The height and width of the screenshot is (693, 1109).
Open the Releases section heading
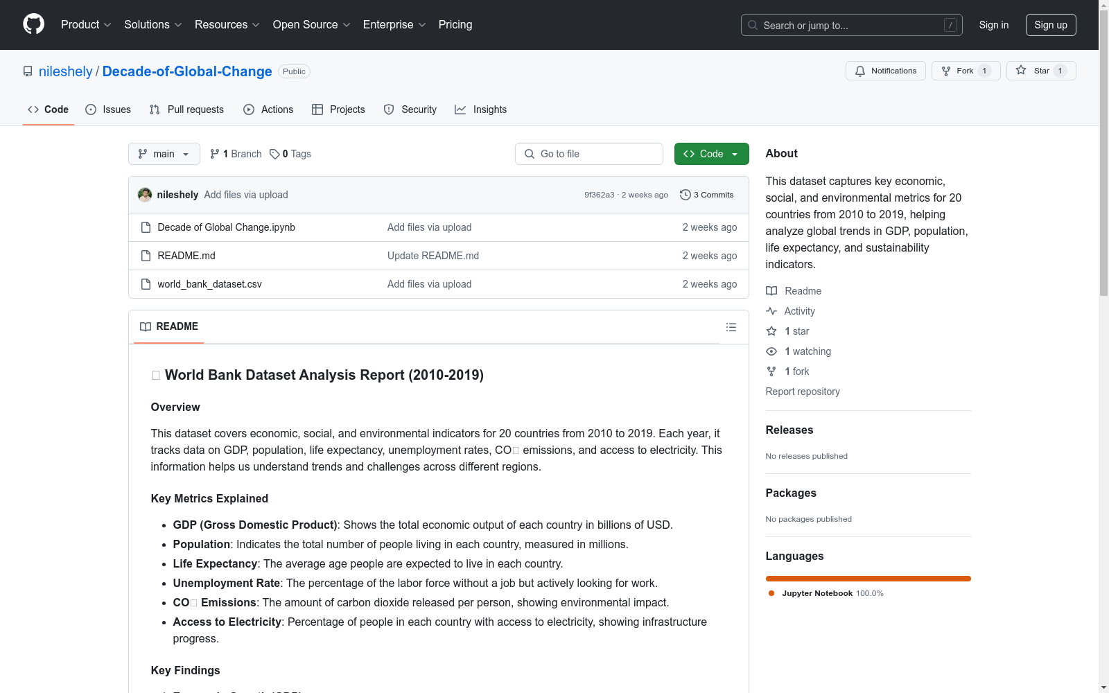coord(789,430)
